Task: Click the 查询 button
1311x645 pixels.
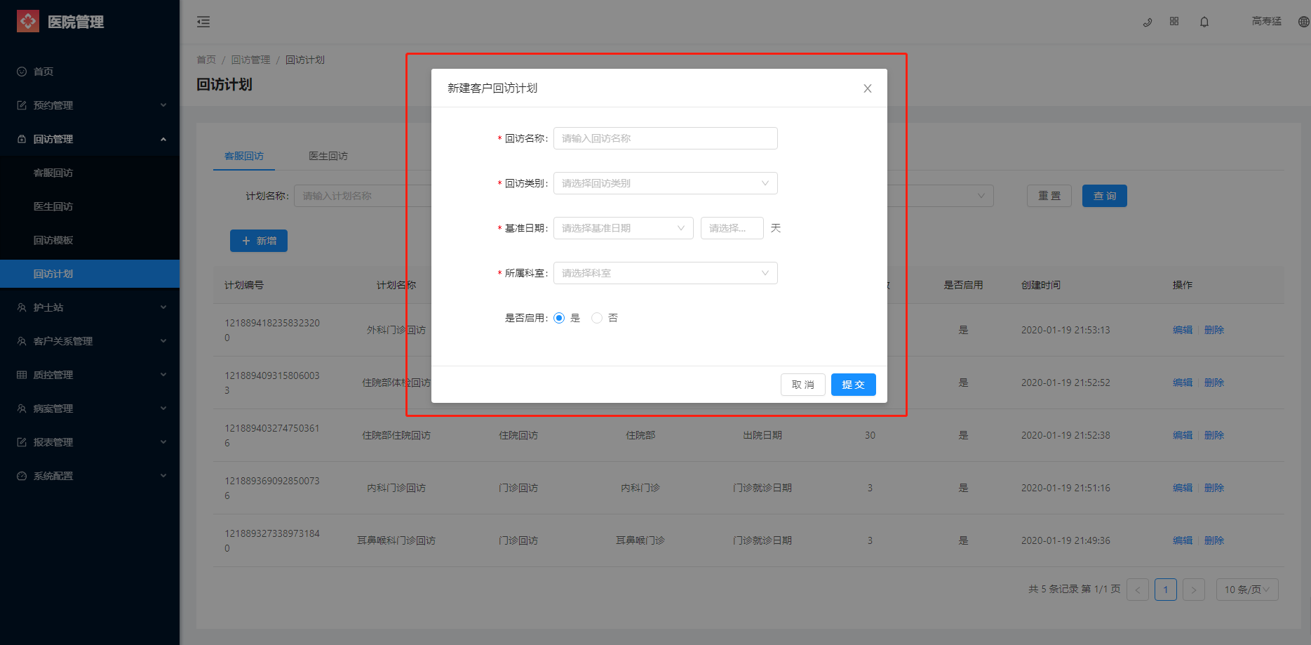Action: click(1105, 196)
